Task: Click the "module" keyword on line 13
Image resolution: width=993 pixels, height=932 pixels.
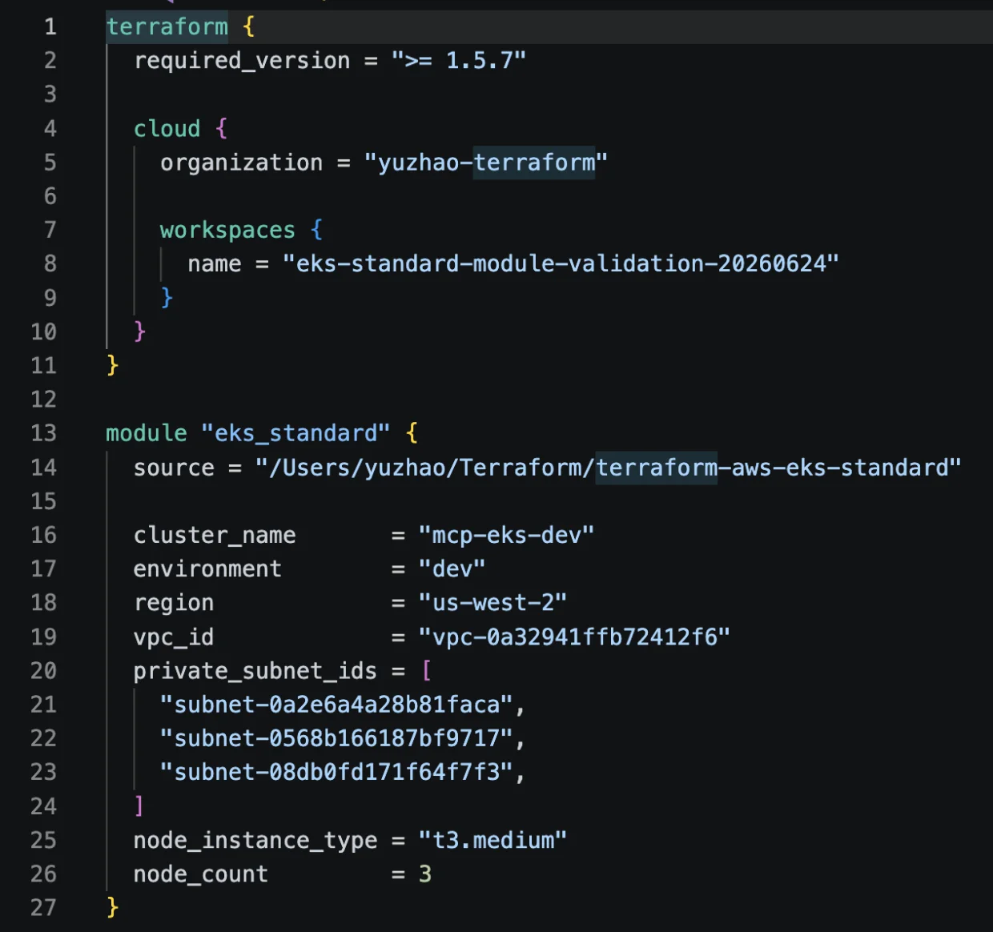Action: pos(147,433)
